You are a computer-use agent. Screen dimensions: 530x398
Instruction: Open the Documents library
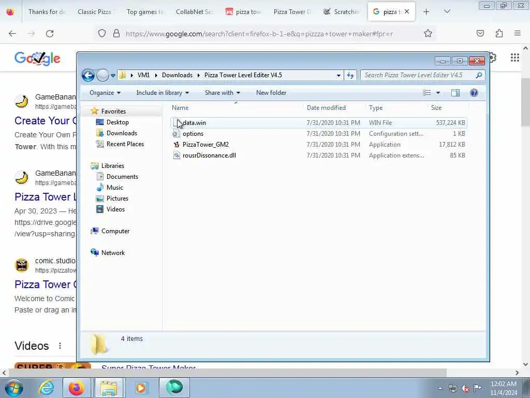(x=122, y=176)
